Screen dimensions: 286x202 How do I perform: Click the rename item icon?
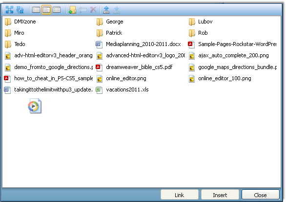coord(83,10)
